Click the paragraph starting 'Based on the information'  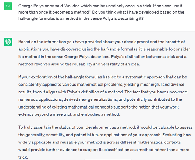click(104, 53)
